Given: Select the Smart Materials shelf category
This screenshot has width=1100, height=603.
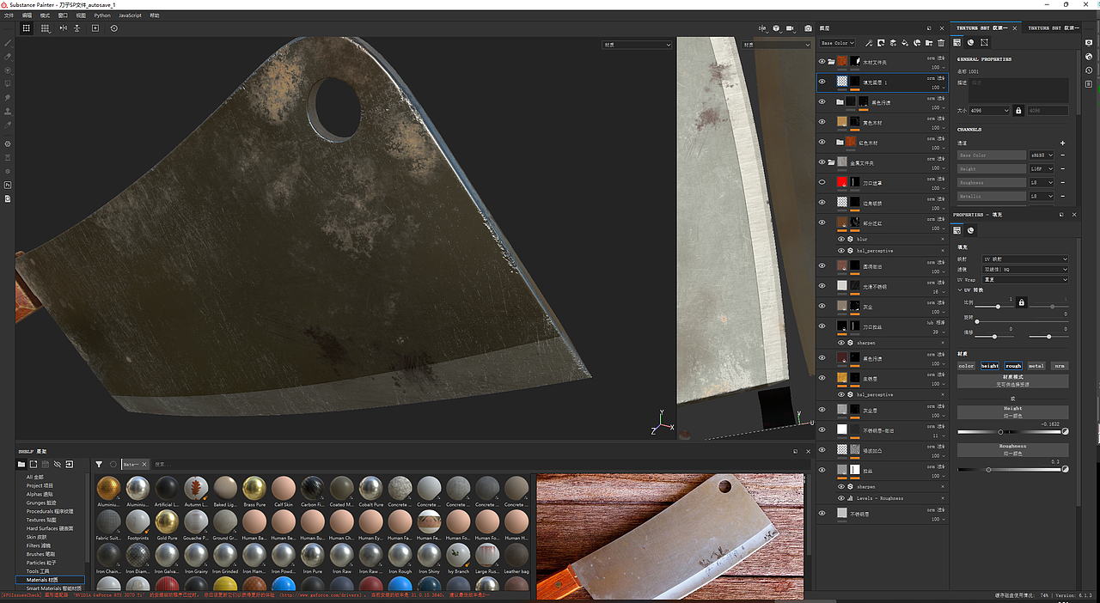Looking at the screenshot, I should pos(54,588).
